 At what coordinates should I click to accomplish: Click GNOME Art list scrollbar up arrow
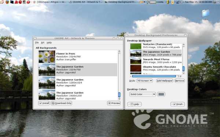(x=119, y=51)
